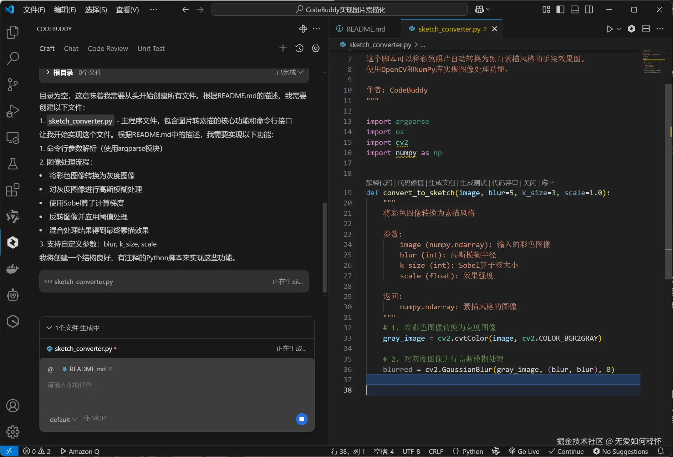This screenshot has width=673, height=457.
Task: Open the CodeBuddy panel in activity bar
Action: click(13, 242)
